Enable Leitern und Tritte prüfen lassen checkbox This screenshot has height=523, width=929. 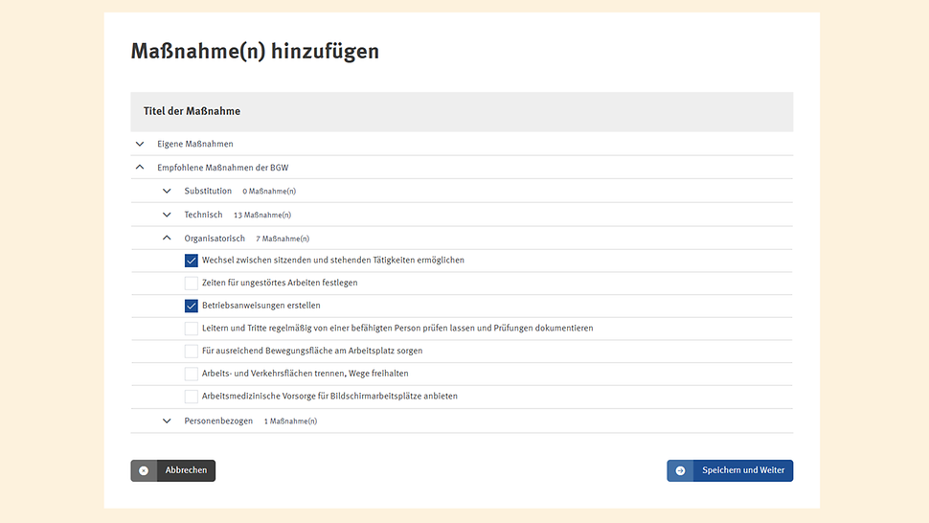coord(192,329)
